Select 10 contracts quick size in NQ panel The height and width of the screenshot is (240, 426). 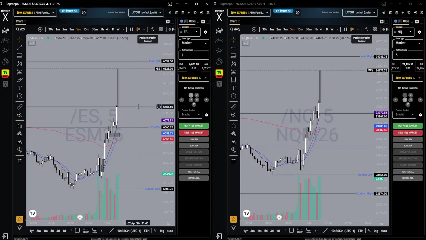click(x=411, y=100)
